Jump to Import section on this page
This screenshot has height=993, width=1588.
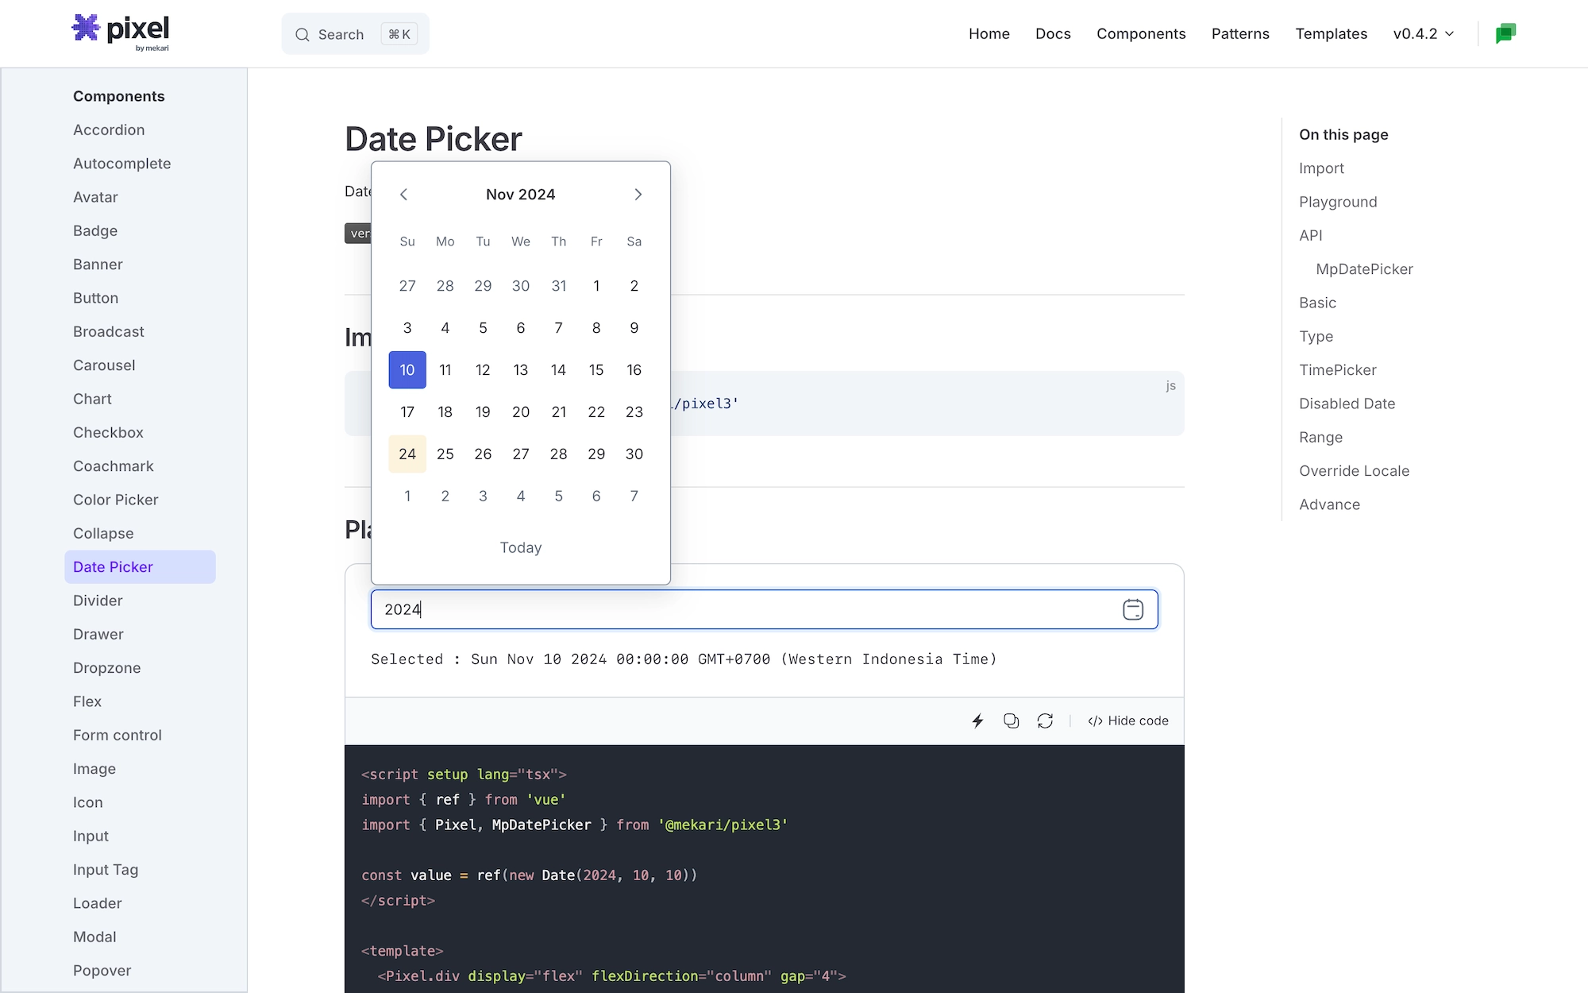pyautogui.click(x=1321, y=168)
